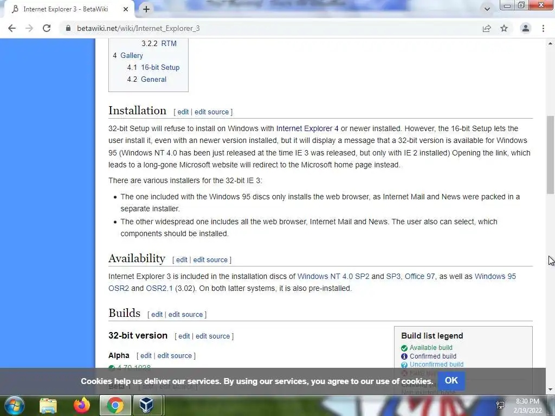Screen dimensions: 555x416
Task: Open Windows Explorer from the taskbar
Action: point(48,405)
